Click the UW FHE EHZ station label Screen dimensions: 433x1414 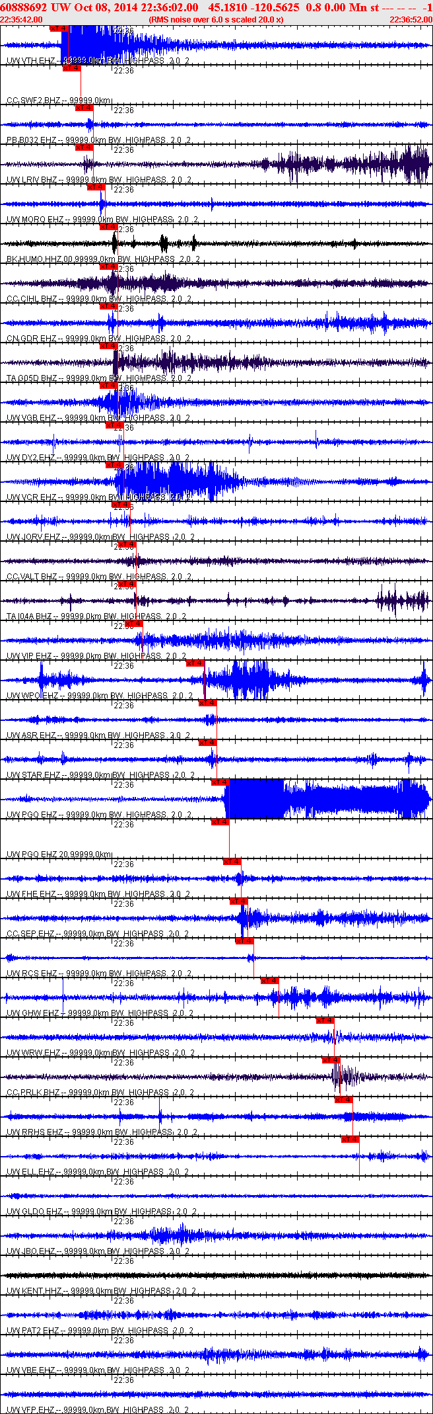click(x=99, y=894)
